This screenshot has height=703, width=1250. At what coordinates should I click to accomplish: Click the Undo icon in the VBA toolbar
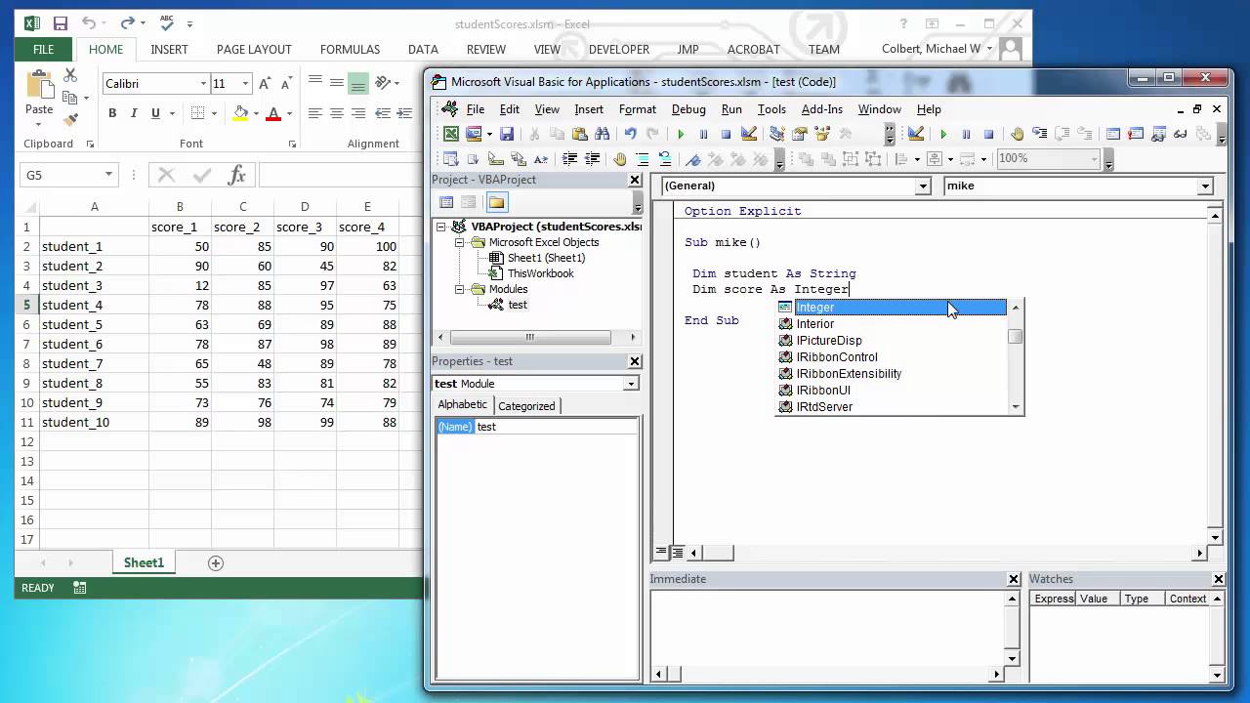click(630, 134)
